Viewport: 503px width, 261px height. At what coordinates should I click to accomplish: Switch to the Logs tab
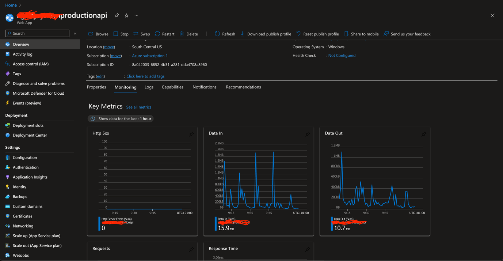pyautogui.click(x=149, y=87)
